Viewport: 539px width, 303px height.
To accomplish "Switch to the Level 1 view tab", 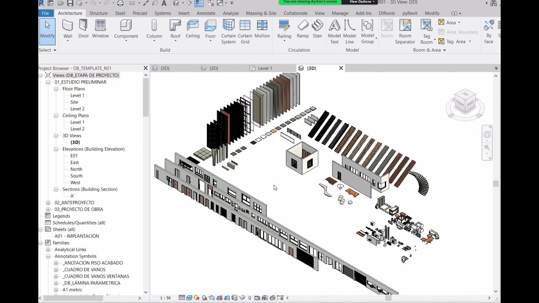I will pyautogui.click(x=265, y=68).
